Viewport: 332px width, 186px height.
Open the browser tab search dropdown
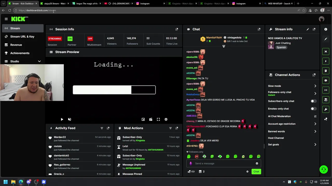[3, 4]
